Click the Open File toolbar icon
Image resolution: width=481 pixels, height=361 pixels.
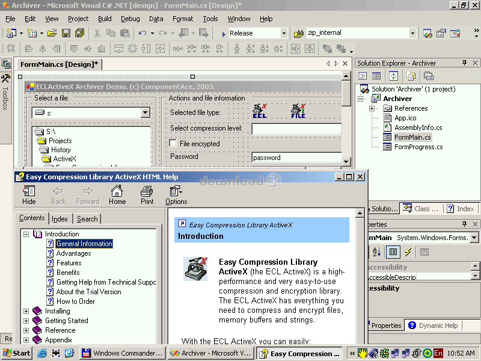click(52, 33)
